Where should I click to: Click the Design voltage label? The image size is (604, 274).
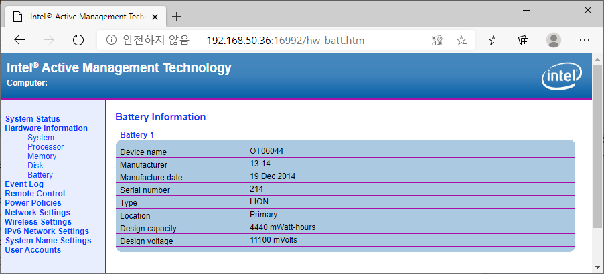(147, 241)
